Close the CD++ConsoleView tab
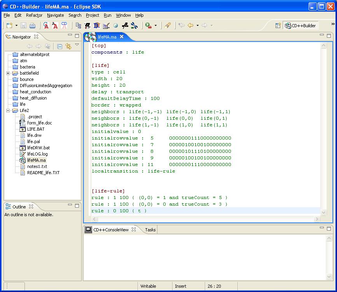337x292 pixels. pyautogui.click(x=134, y=229)
